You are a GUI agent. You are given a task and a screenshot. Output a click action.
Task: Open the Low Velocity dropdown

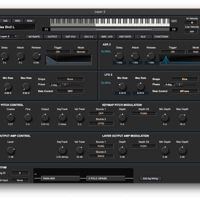(x=192, y=31)
